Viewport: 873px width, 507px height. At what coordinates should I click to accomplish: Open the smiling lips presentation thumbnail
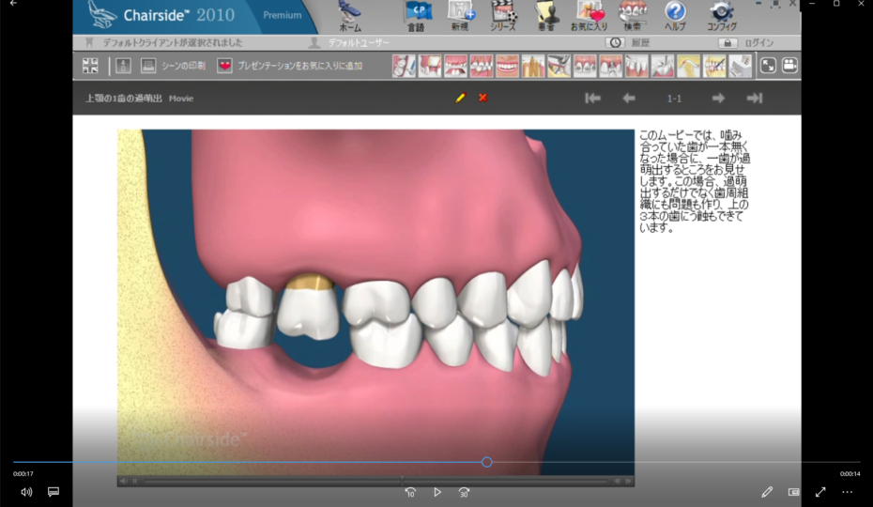(x=507, y=66)
